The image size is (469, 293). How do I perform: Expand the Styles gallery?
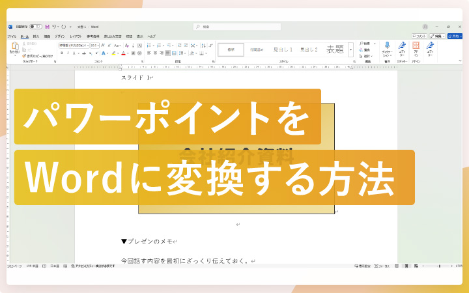click(x=351, y=49)
